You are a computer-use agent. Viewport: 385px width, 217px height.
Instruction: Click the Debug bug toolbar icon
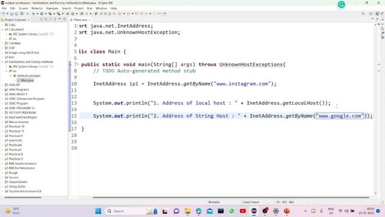click(33, 14)
